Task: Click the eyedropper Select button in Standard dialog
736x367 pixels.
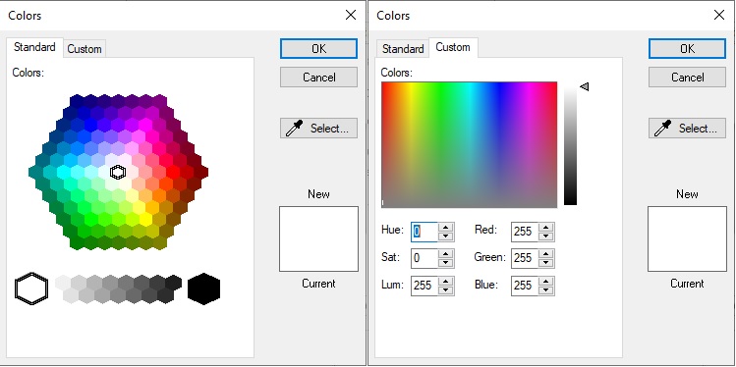Action: click(x=318, y=128)
